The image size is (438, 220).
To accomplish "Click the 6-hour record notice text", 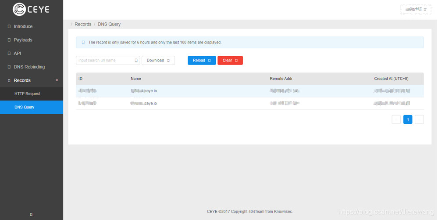I will (155, 43).
